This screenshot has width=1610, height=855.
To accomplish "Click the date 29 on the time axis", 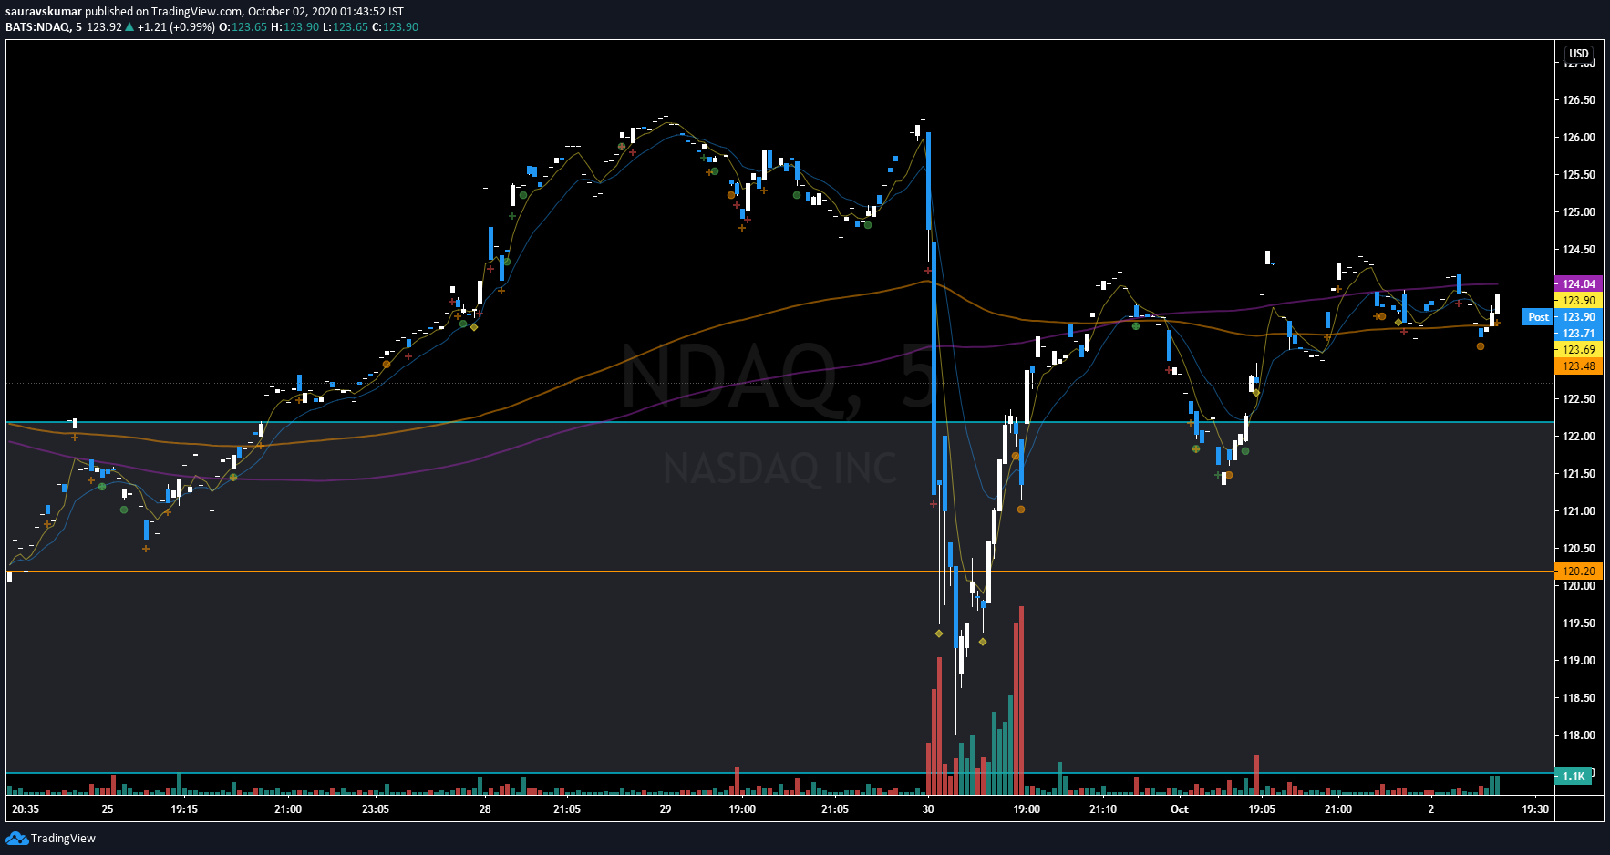I will coord(666,809).
